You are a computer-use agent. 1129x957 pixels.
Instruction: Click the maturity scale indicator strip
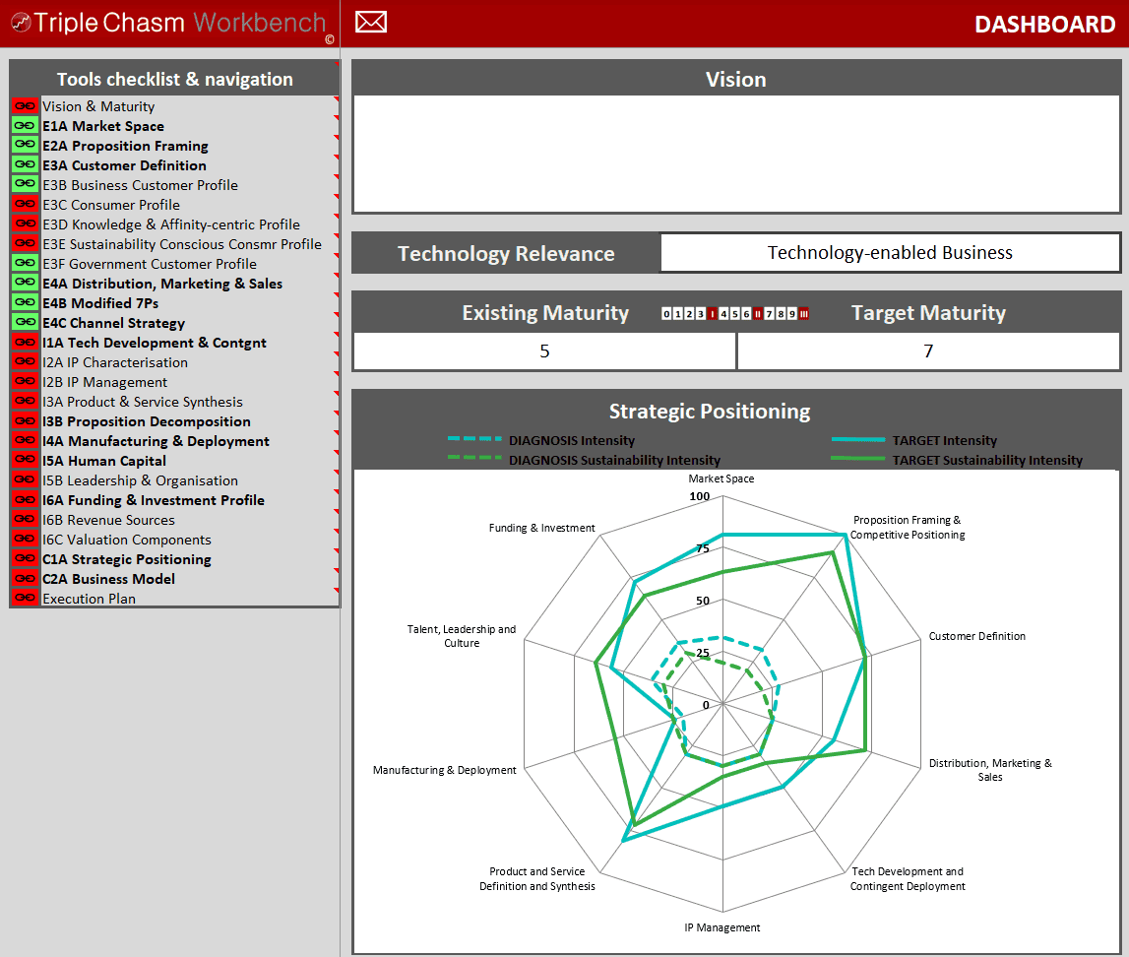click(x=735, y=314)
